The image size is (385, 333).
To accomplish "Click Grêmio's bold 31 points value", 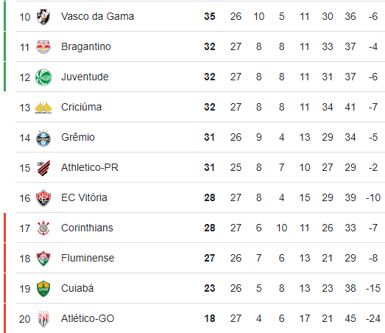I will click(210, 137).
